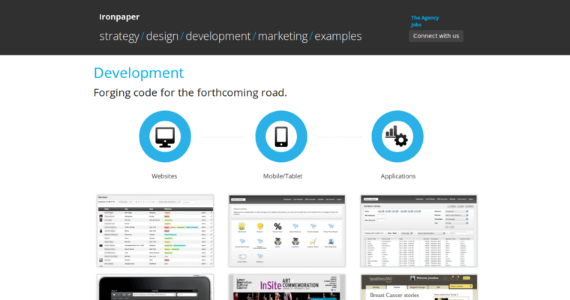
Task: Navigate to the marketing menu item
Action: point(283,36)
